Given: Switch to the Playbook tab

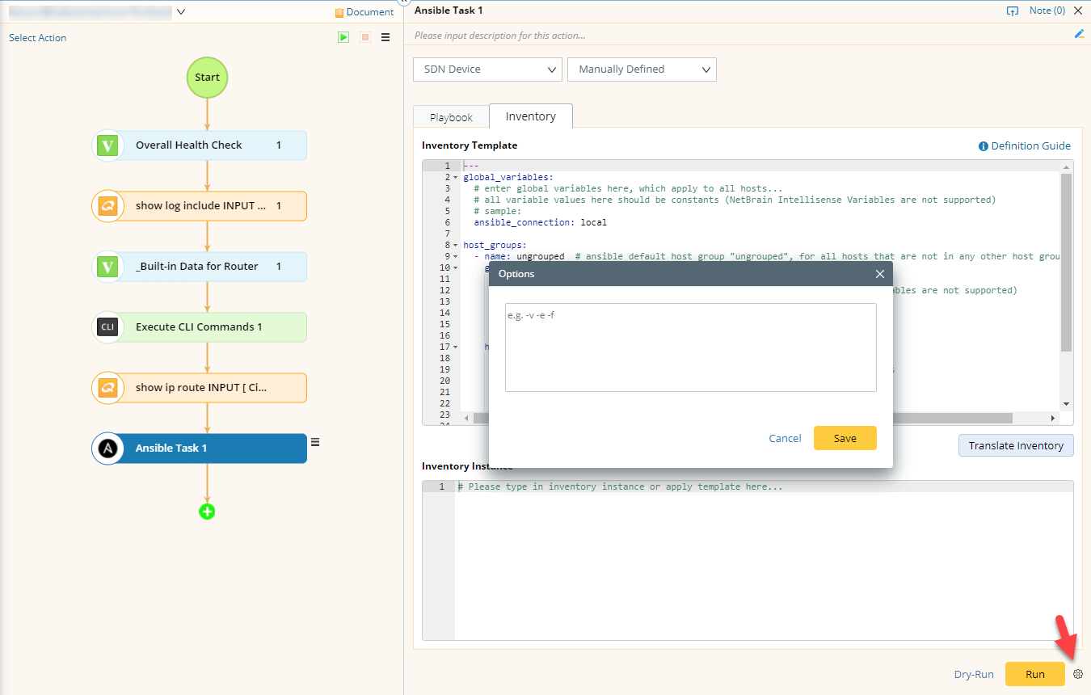Looking at the screenshot, I should pos(451,117).
